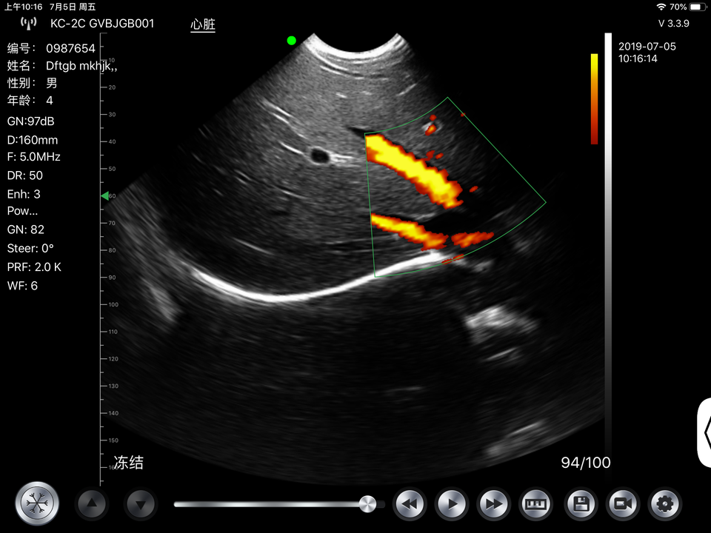
Task: Select the Pow... mode label
Action: point(23,211)
